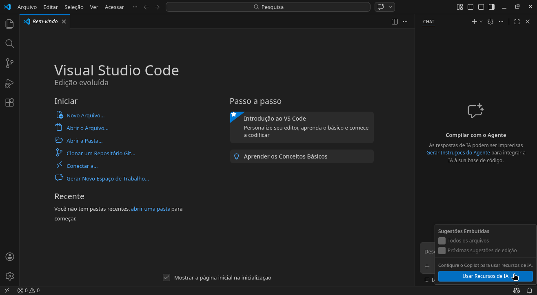537x295 pixels.
Task: Expand the hidden menu bar items ellipsis
Action: pyautogui.click(x=135, y=7)
